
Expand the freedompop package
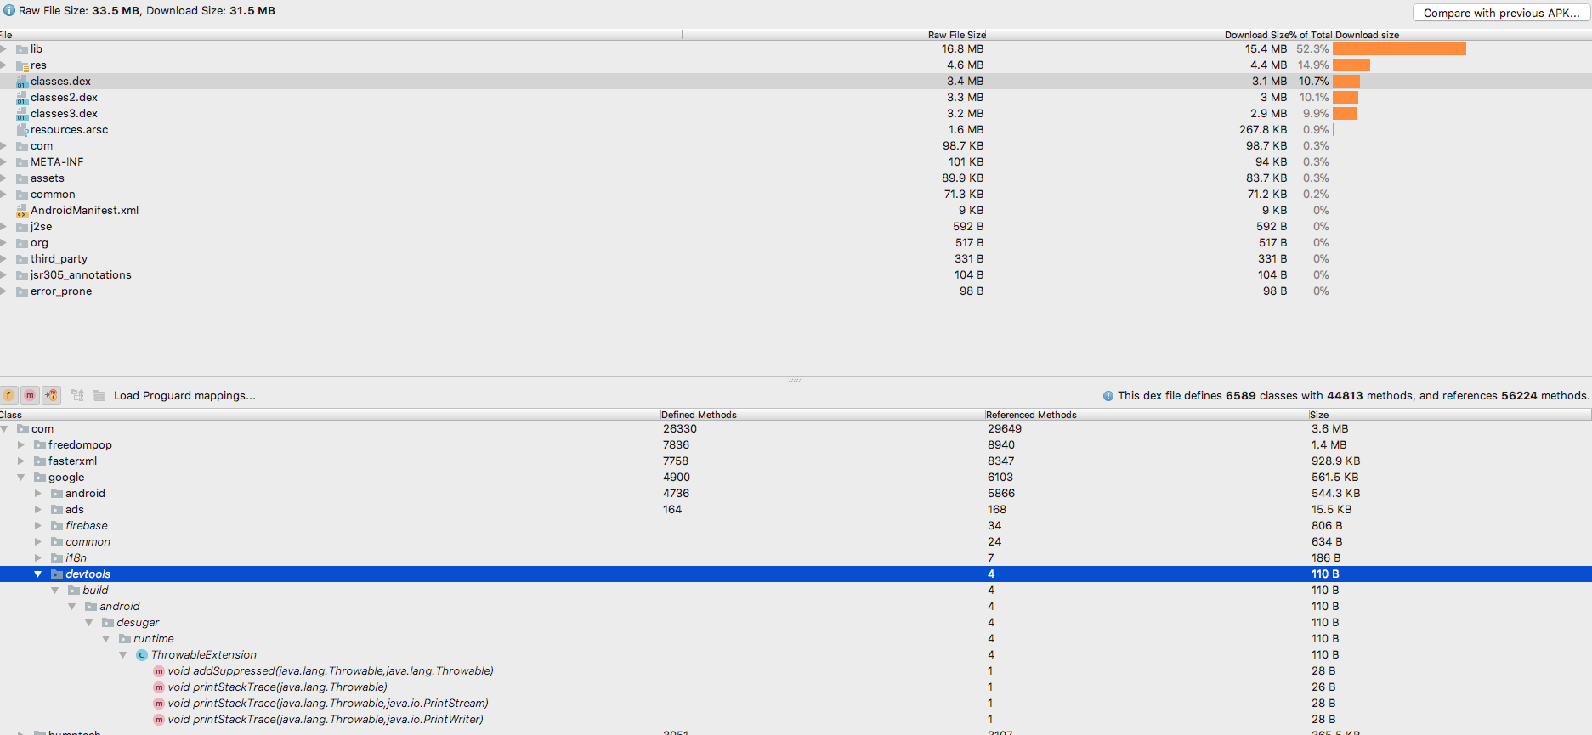point(21,445)
